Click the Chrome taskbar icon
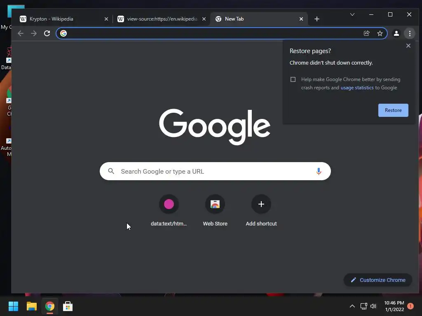422x316 pixels. point(50,306)
